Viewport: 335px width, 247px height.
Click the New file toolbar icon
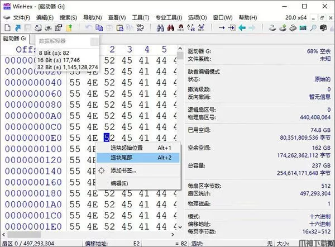click(7, 27)
